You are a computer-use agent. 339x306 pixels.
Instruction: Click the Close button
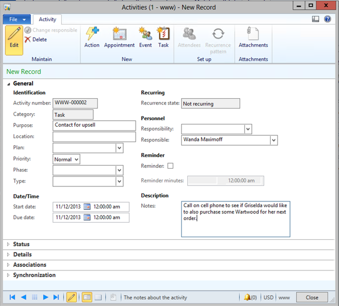click(x=312, y=297)
